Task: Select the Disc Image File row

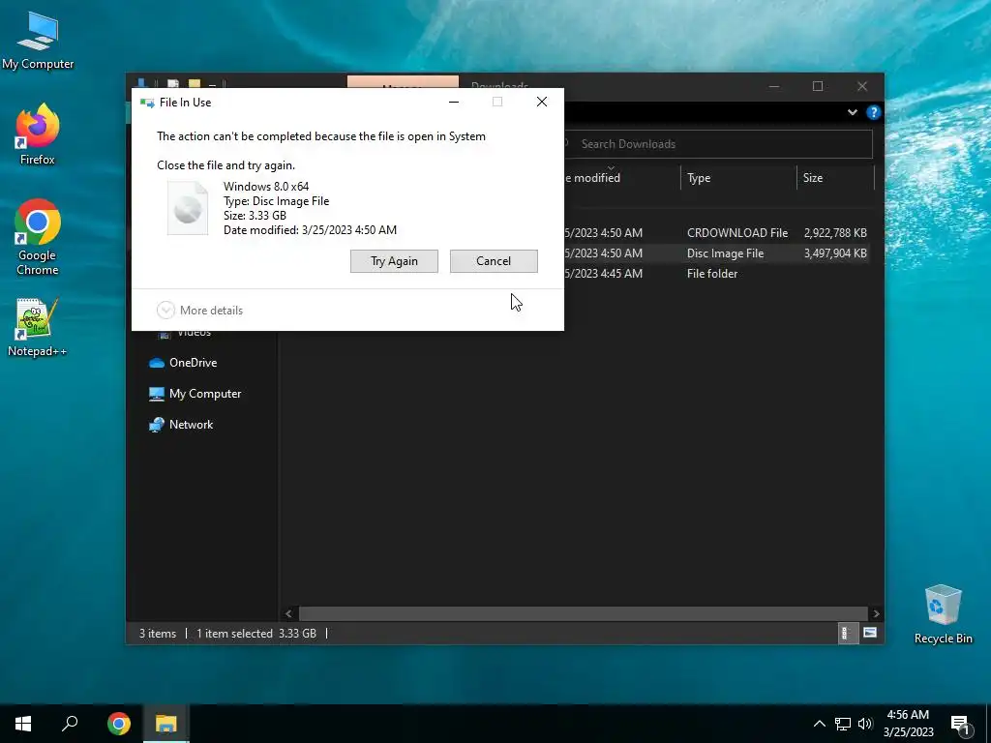Action: 717,253
